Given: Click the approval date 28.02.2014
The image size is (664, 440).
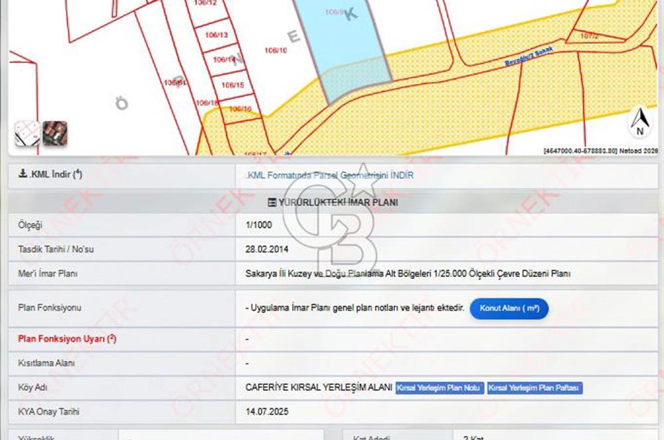Looking at the screenshot, I should click(x=267, y=249).
